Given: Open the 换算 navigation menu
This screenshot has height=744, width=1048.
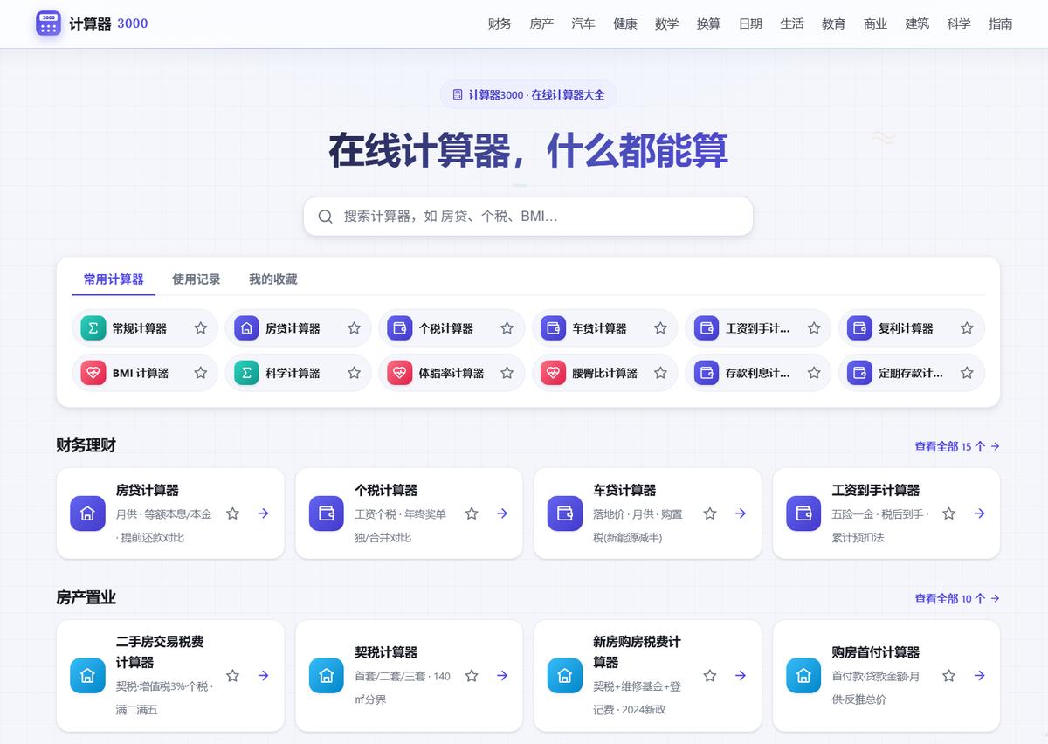Looking at the screenshot, I should coord(708,24).
